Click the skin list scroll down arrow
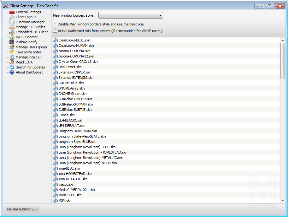This screenshot has width=288, height=217. [x=283, y=200]
